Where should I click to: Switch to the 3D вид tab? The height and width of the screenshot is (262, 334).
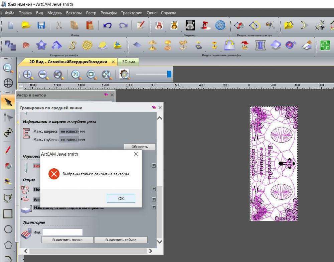[129, 62]
